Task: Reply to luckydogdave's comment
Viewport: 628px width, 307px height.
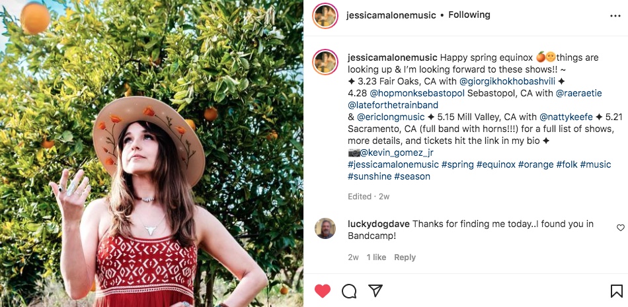Action: click(x=405, y=257)
